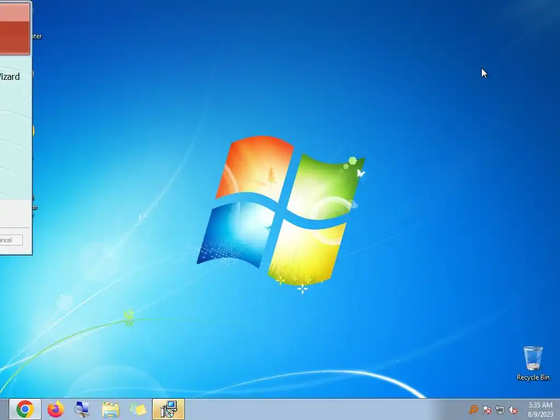Click the muted volume tray icon
Viewport: 560px width, 420px height.
(x=513, y=410)
